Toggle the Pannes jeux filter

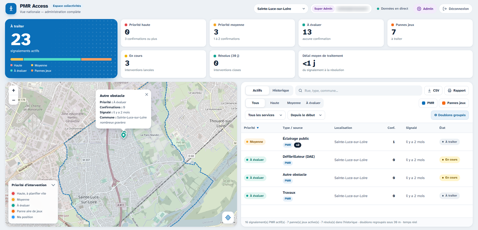click(x=454, y=103)
